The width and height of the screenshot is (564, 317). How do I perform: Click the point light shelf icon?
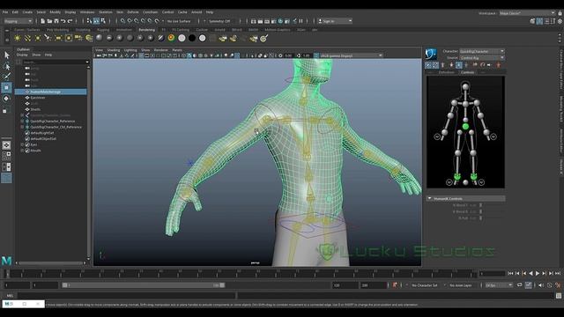[37, 38]
